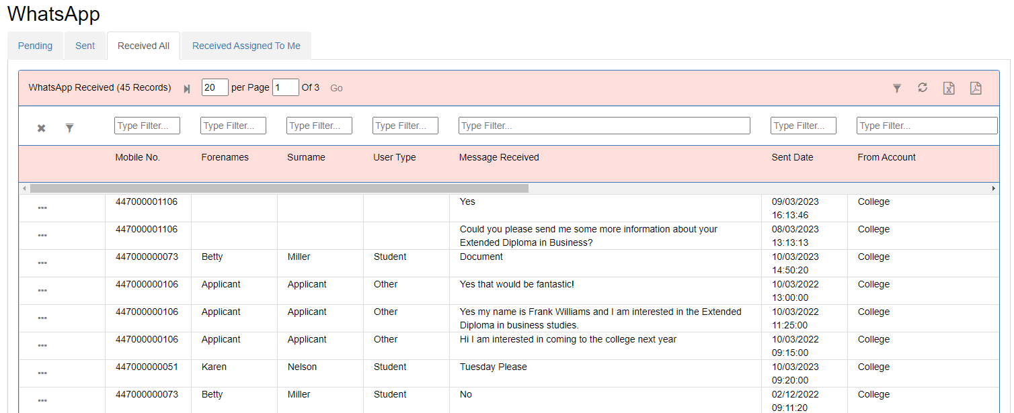
Task: Sort by the User Type column header
Action: click(x=395, y=157)
